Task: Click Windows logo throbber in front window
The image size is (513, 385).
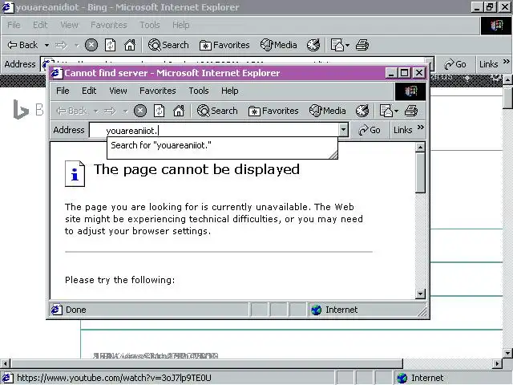Action: (x=410, y=91)
